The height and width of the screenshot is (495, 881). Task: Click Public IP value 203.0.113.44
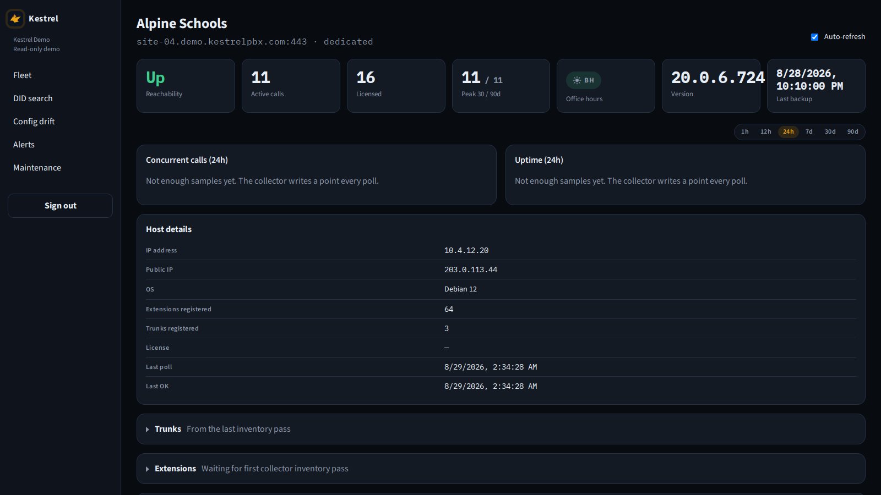[x=471, y=269]
